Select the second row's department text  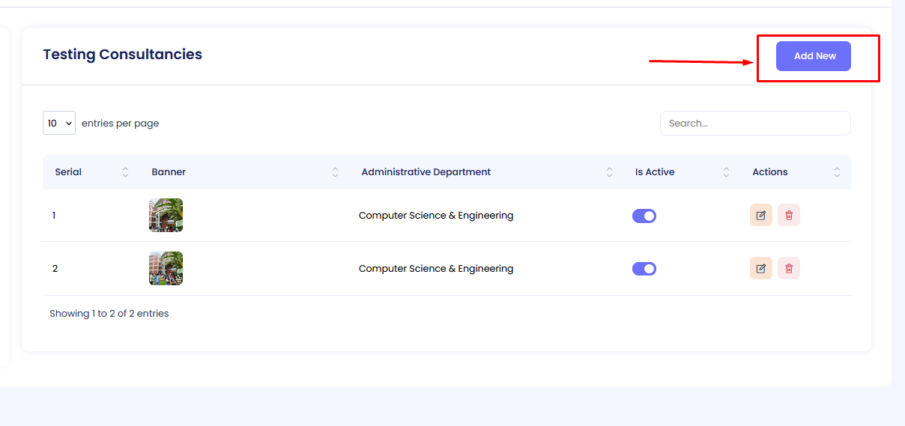click(x=436, y=269)
